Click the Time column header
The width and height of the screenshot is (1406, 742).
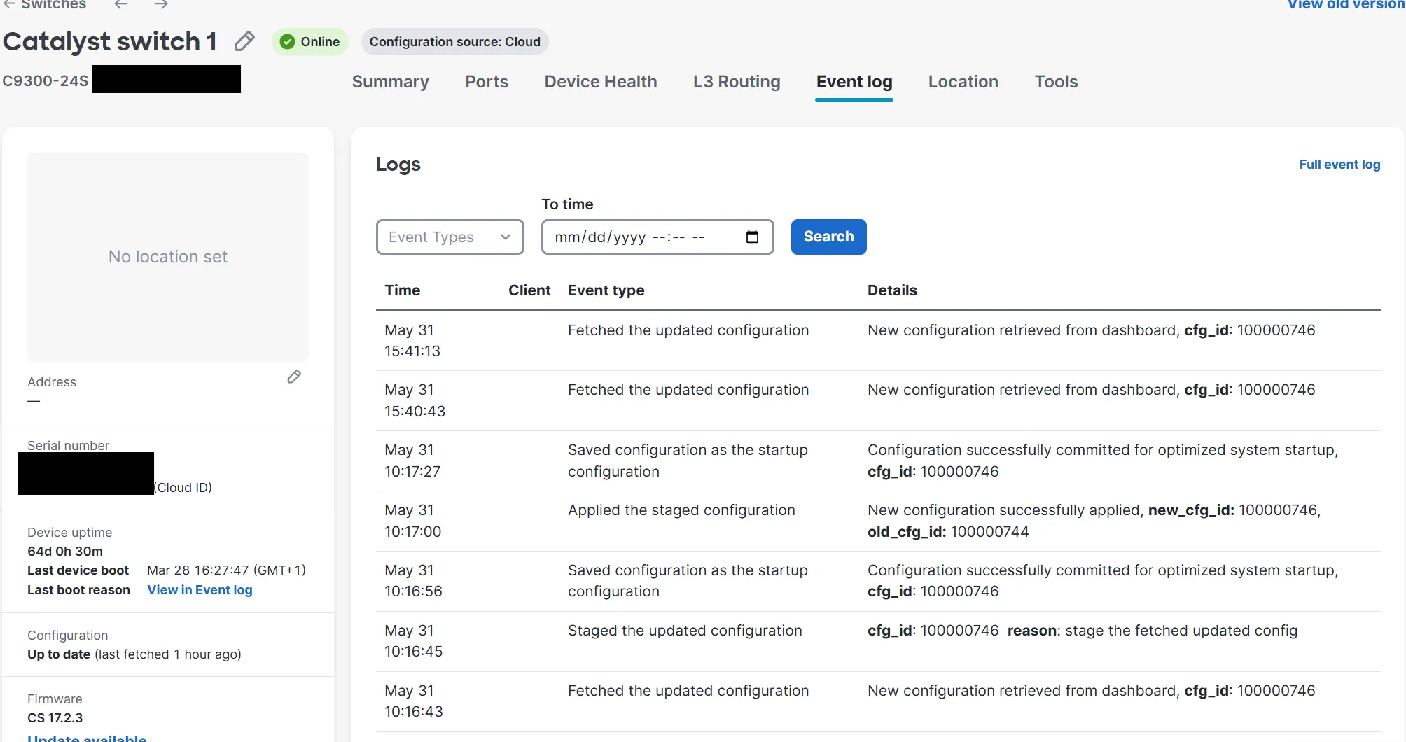(403, 290)
